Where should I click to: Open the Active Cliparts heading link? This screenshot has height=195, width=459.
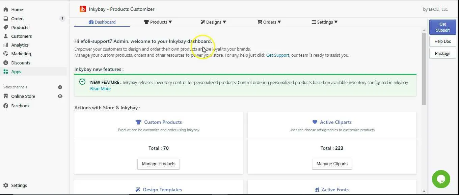pos(336,122)
